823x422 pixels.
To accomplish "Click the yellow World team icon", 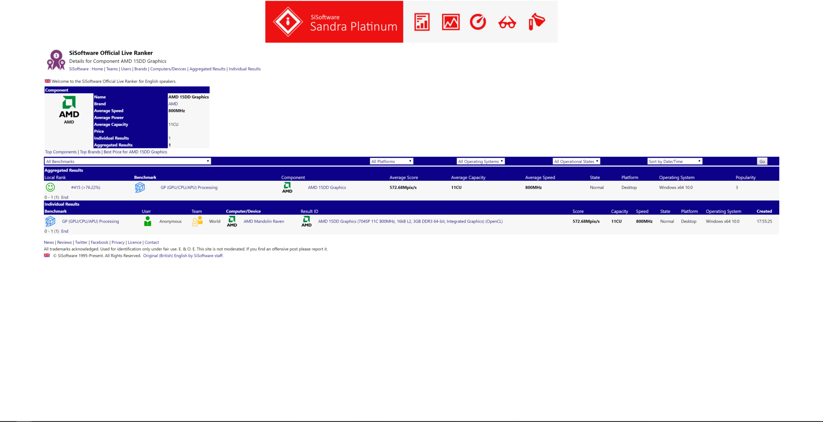I will coord(197,221).
